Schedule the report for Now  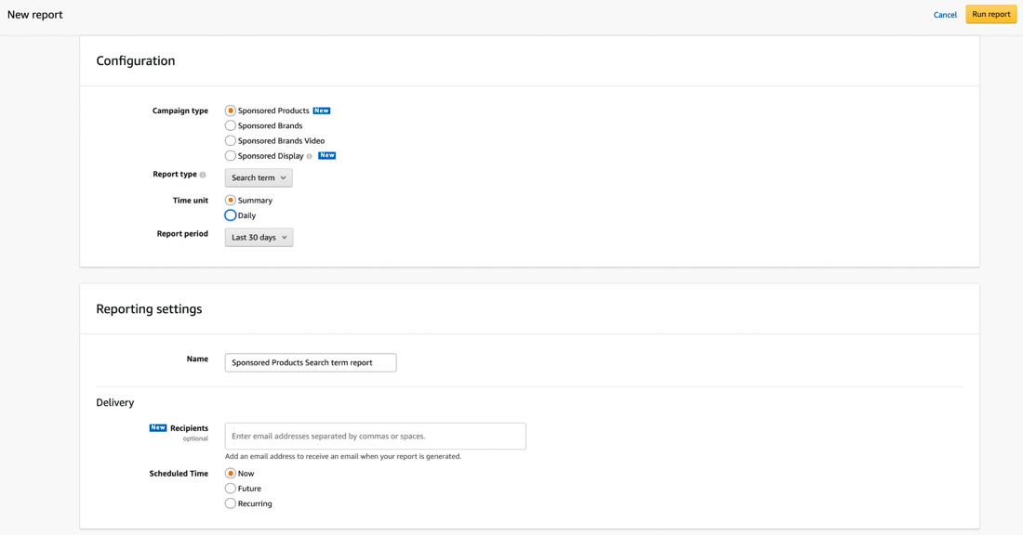click(x=231, y=474)
